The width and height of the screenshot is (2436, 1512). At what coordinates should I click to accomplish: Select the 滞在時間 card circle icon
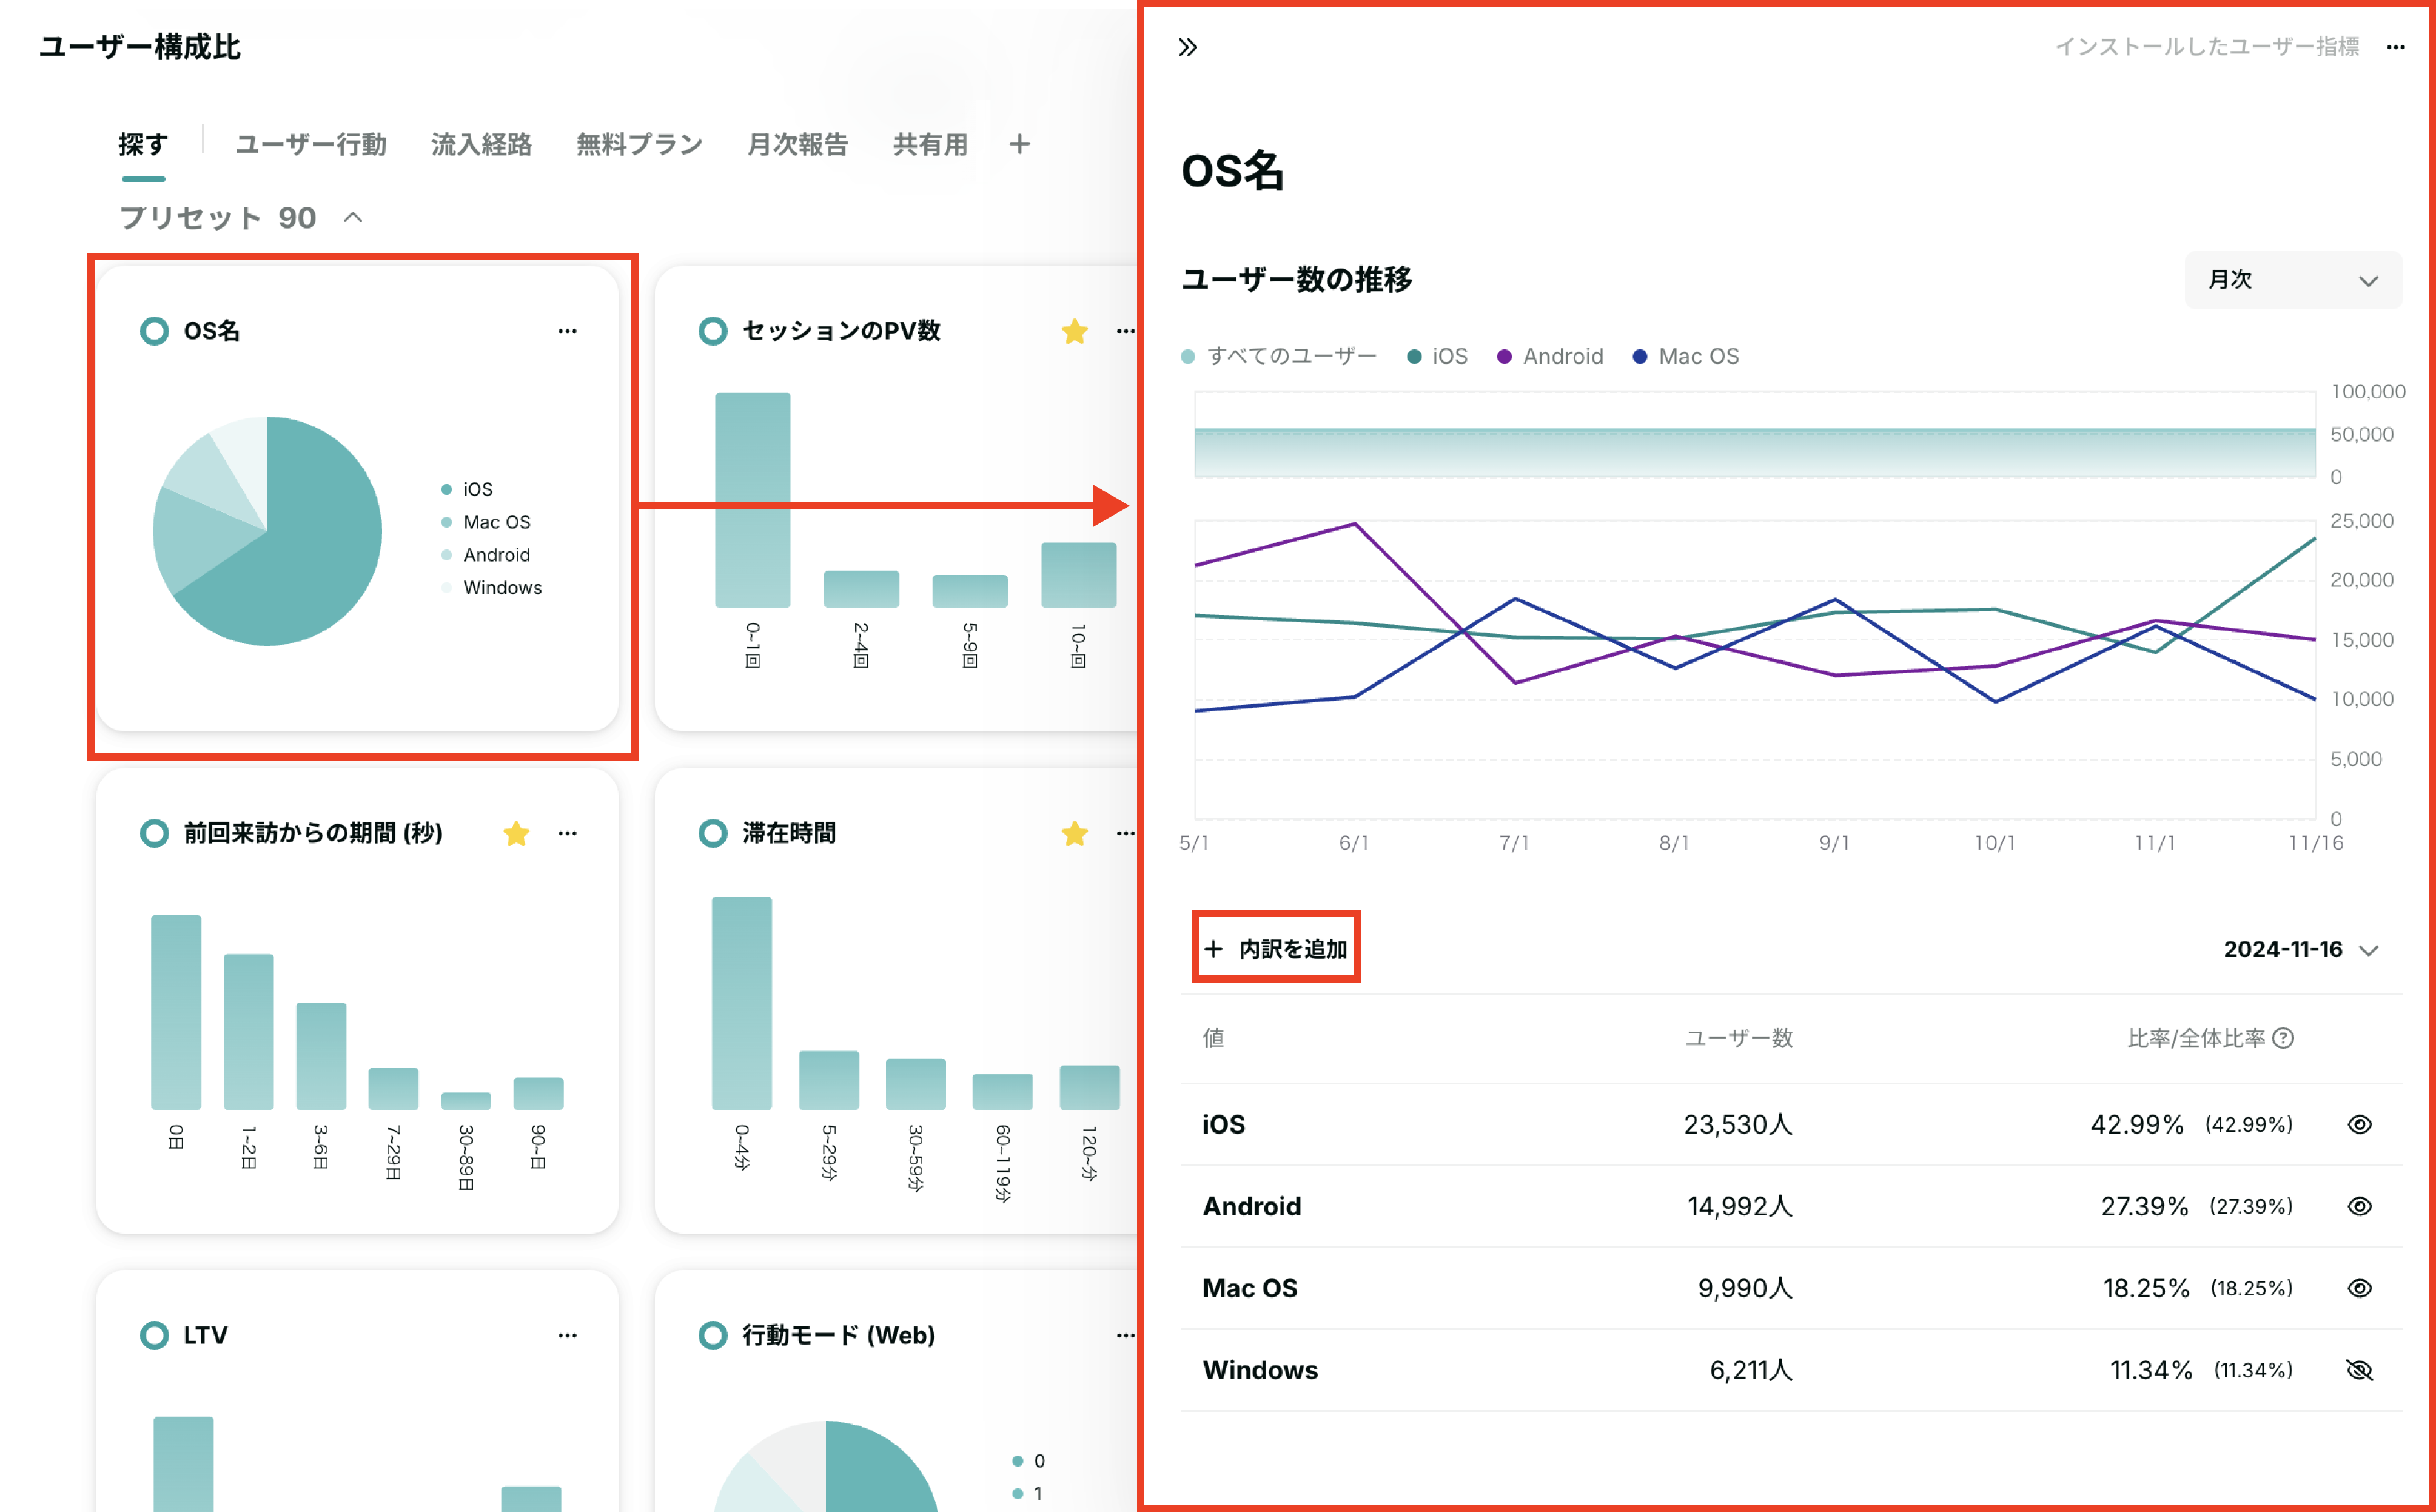713,833
